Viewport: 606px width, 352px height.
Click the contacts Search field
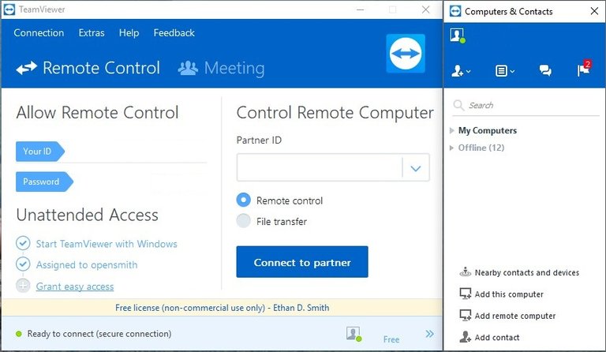click(x=529, y=105)
